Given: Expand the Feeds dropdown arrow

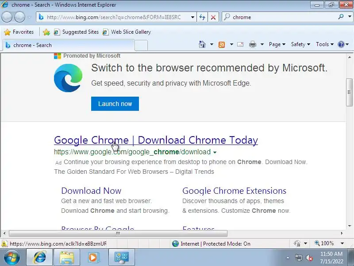Looking at the screenshot, I should pos(231,44).
